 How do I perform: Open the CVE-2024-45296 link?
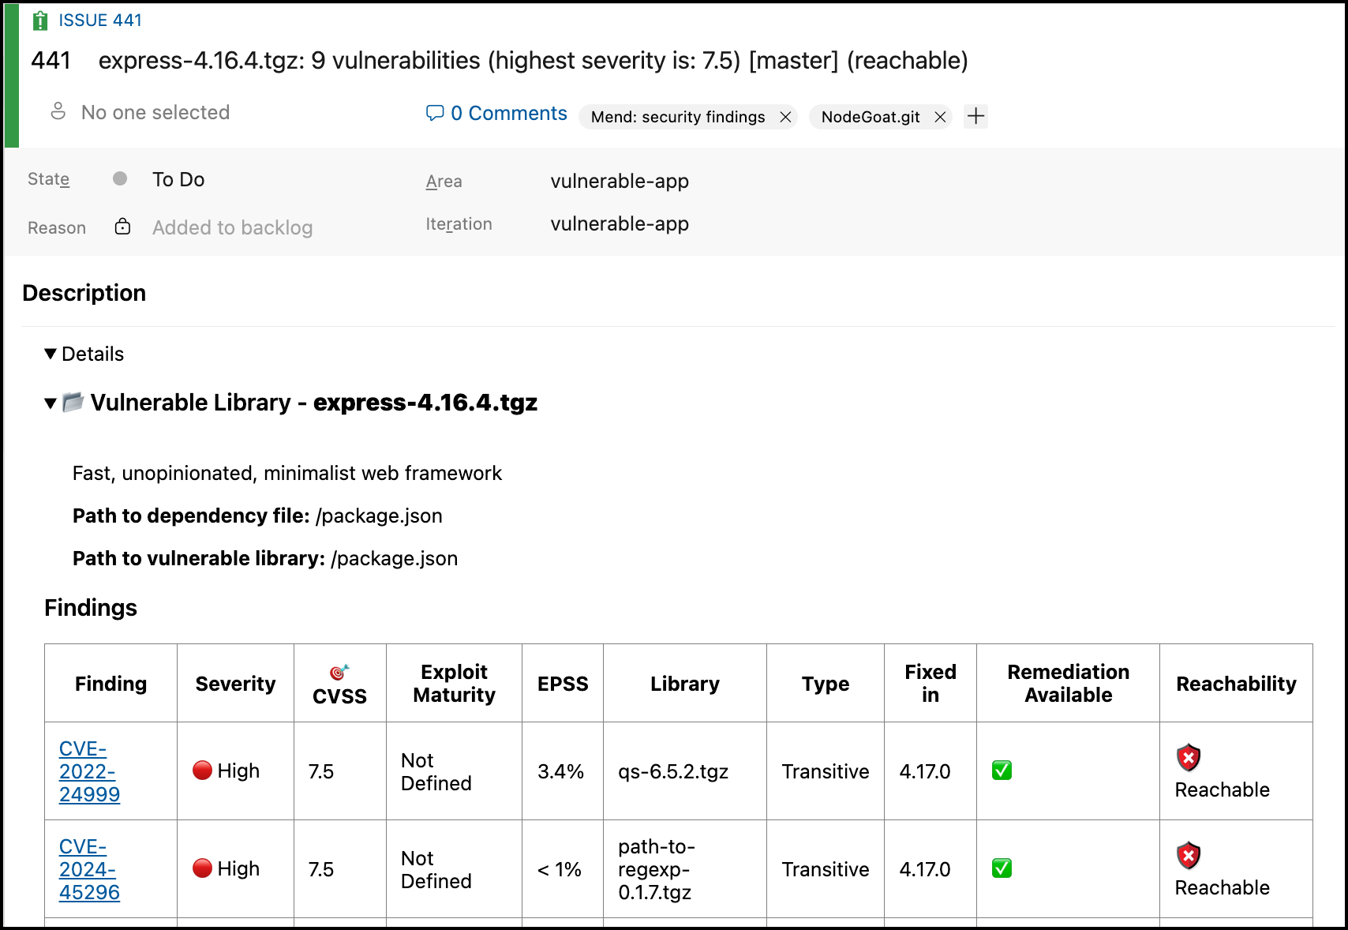tap(89, 869)
